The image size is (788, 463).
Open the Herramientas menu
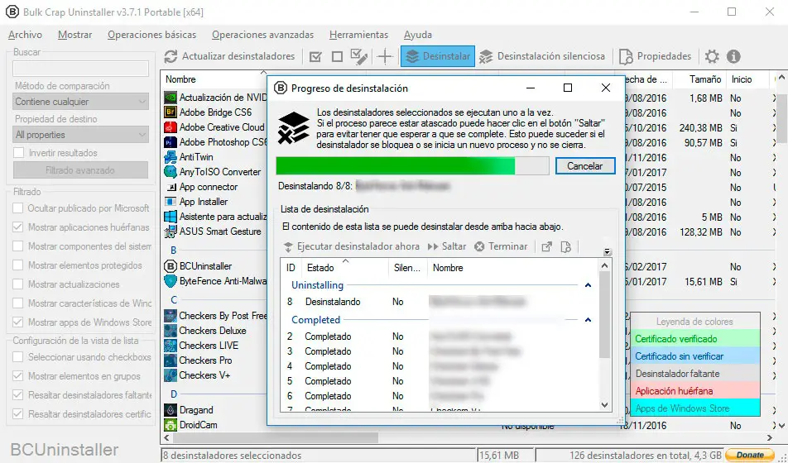pos(359,35)
